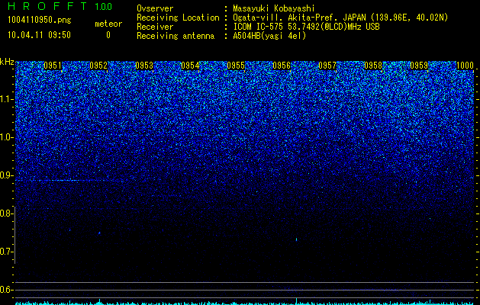Click the 0955 time marker
480x305 pixels.
[x=236, y=66]
